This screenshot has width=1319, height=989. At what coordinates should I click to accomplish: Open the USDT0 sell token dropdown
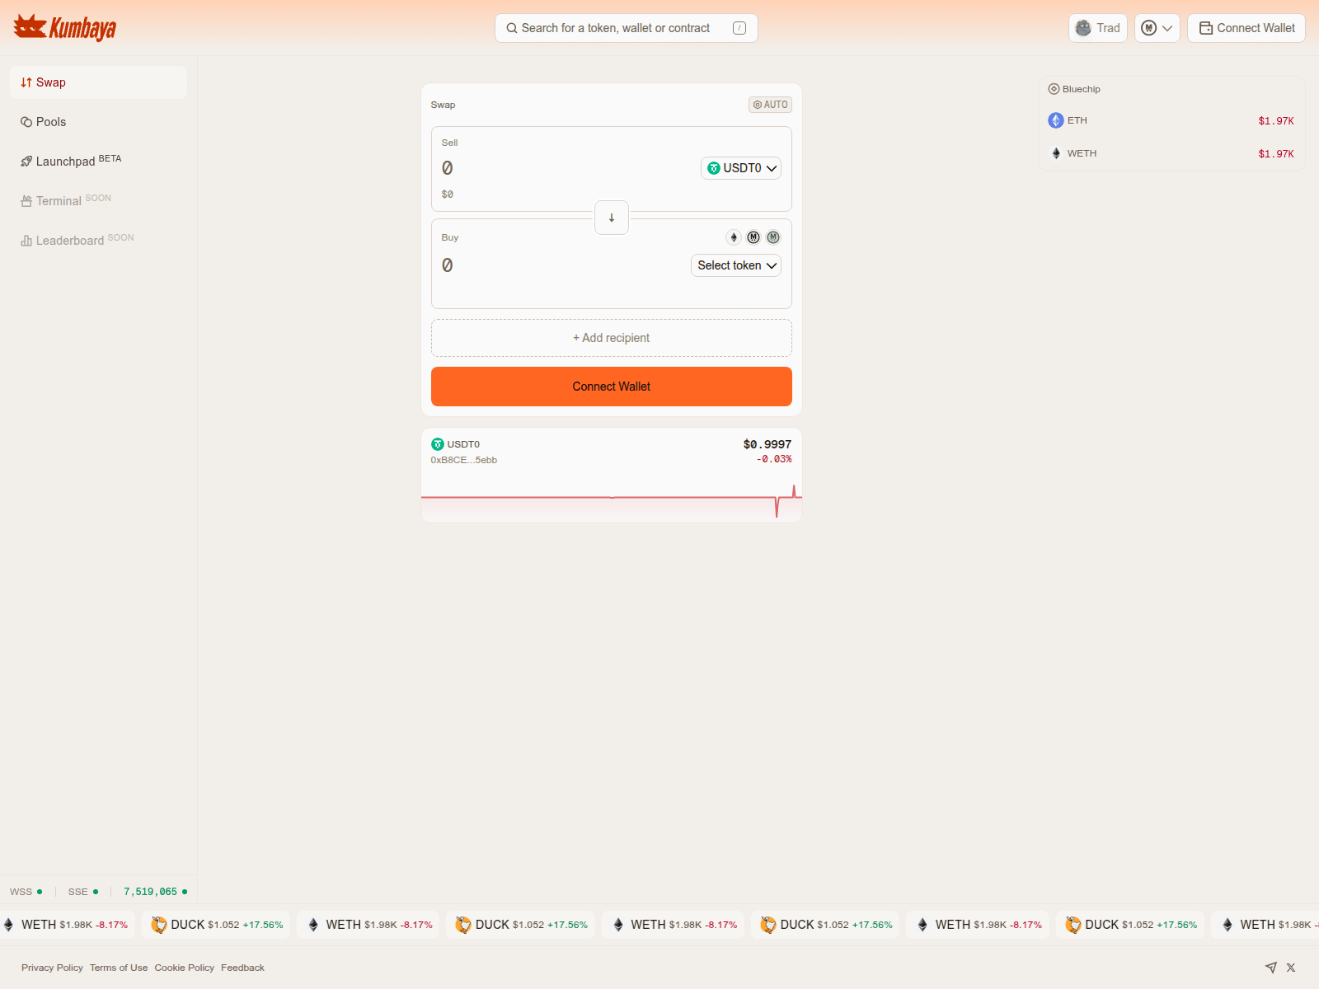tap(741, 168)
